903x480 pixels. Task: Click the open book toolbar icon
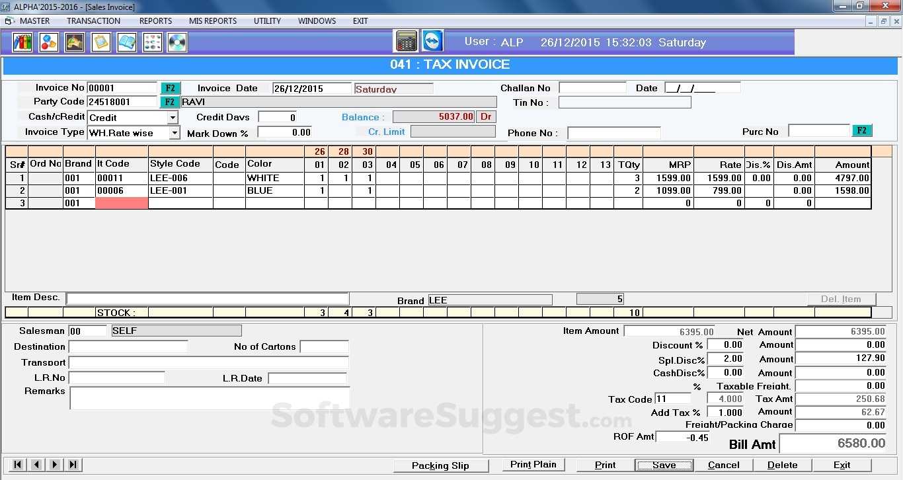pyautogui.click(x=126, y=42)
